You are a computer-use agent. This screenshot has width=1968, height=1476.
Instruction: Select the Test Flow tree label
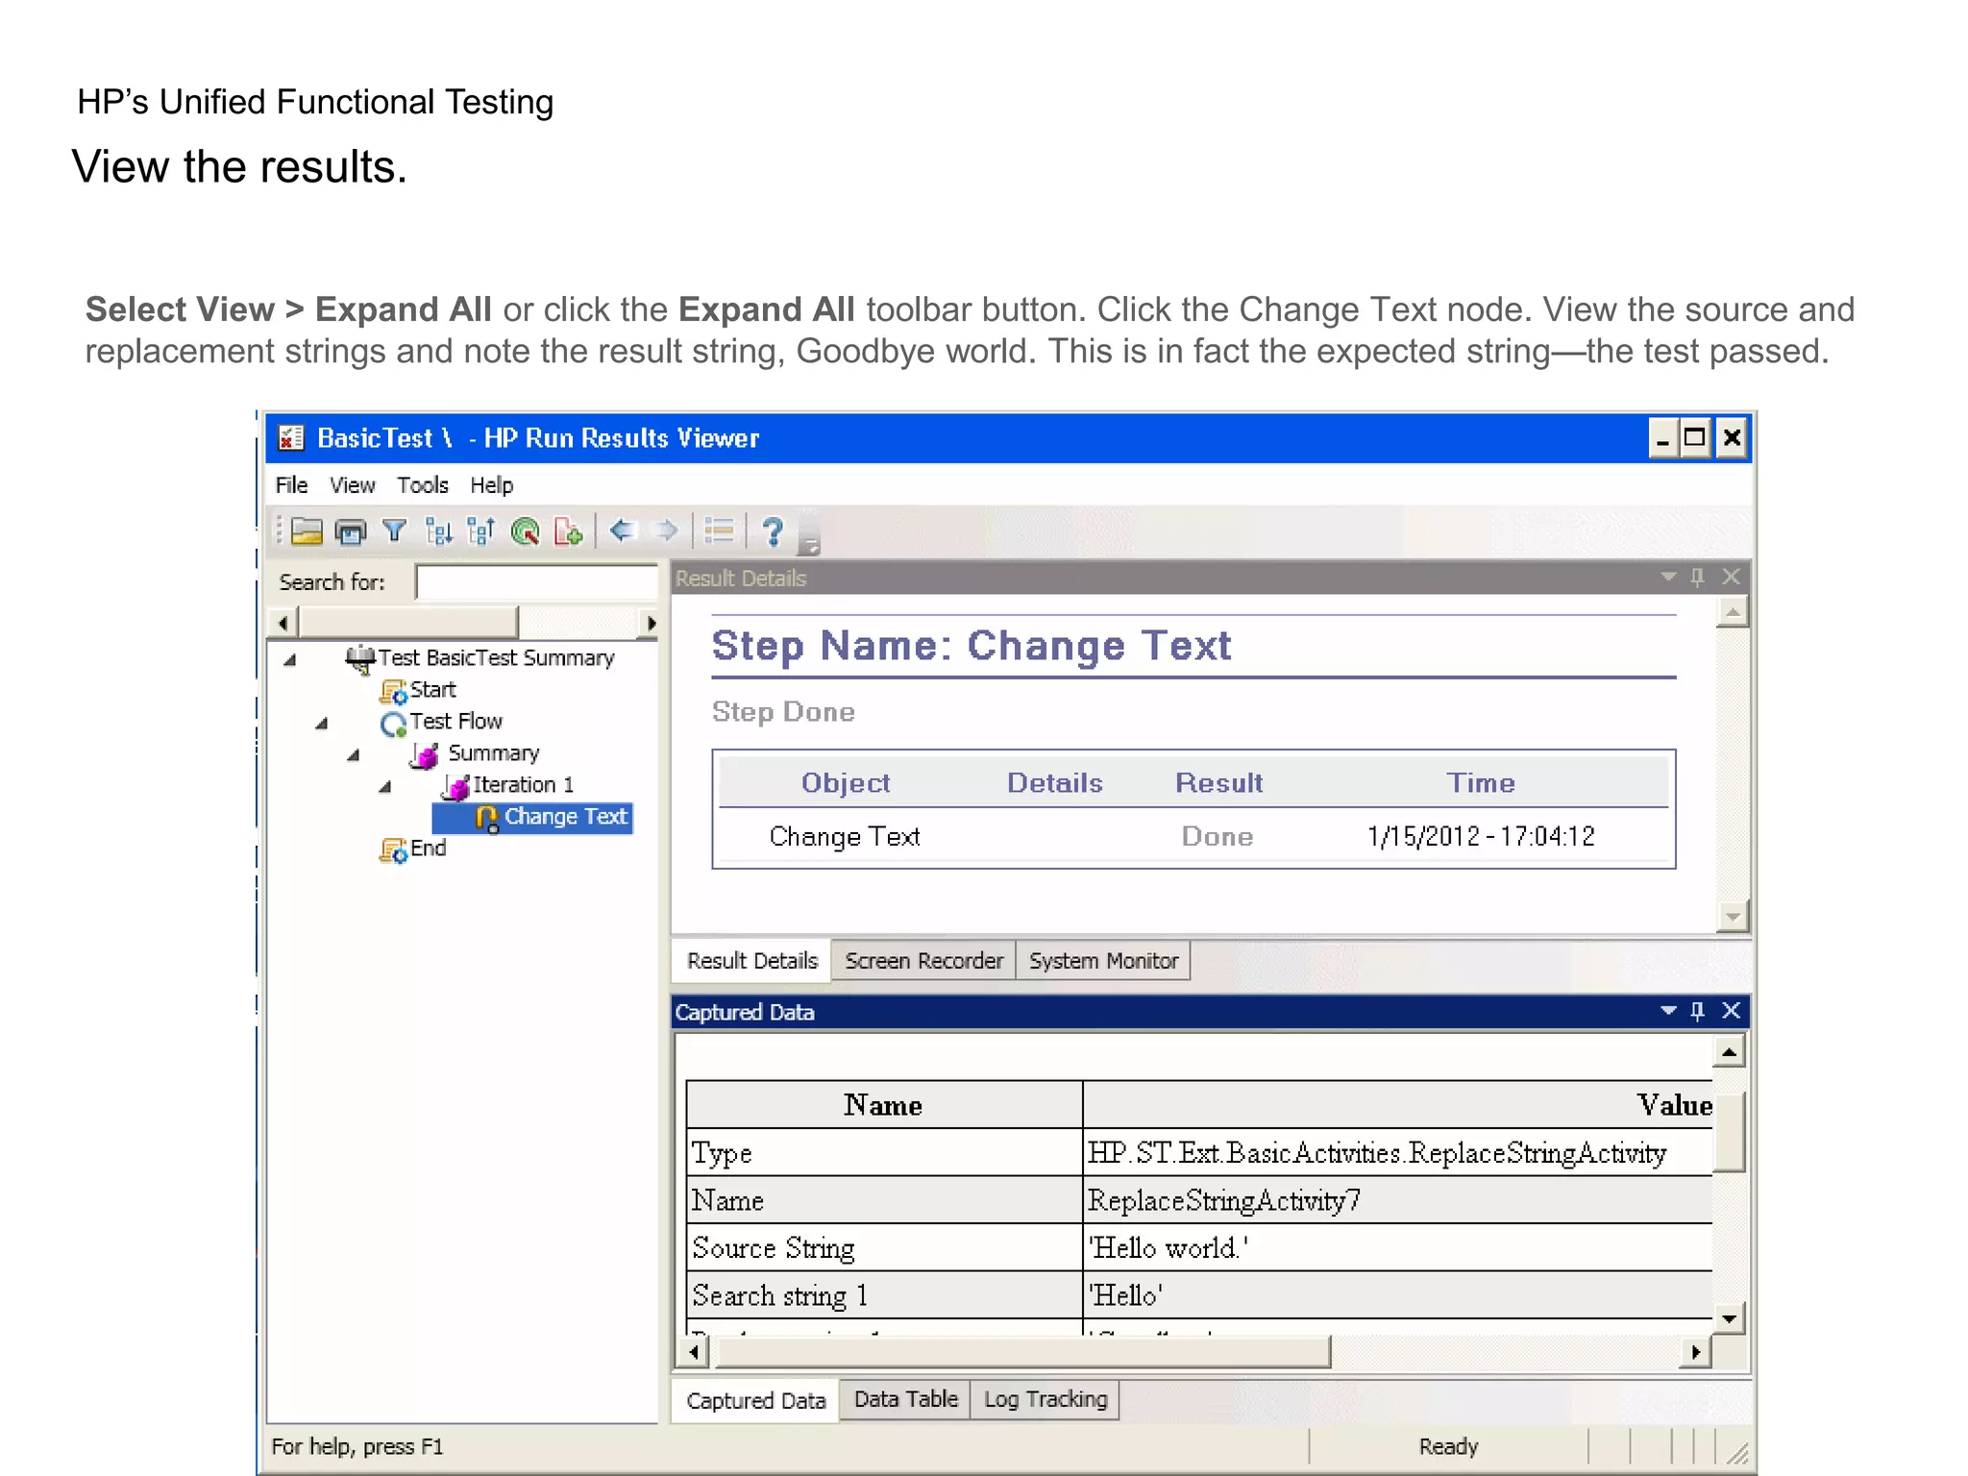pyautogui.click(x=455, y=722)
